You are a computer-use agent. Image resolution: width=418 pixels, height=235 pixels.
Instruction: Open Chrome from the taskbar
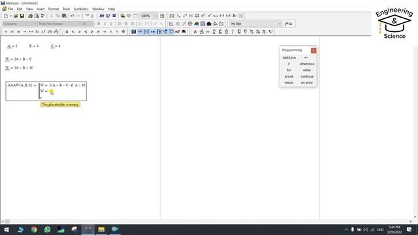point(34,229)
